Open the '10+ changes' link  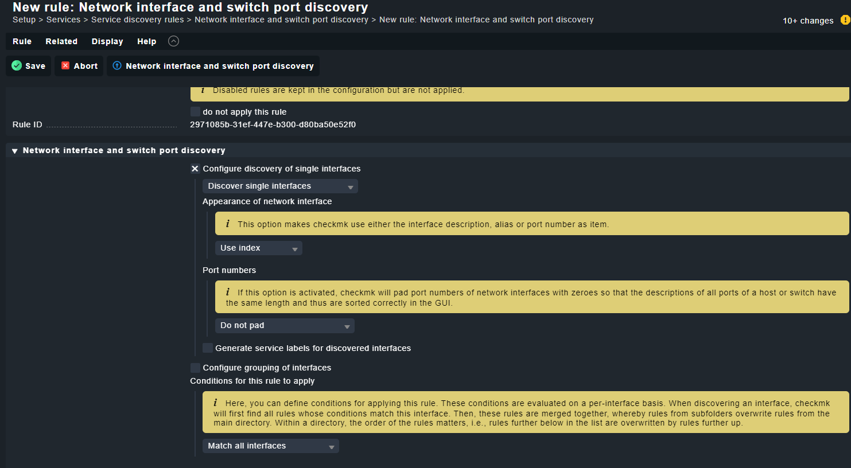807,21
